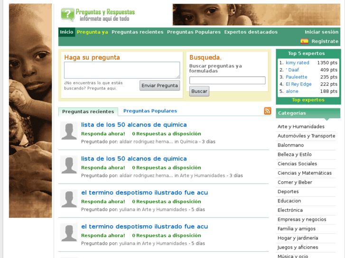This screenshot has width=345, height=258.
Task: Open Preguntas Populares in the top navigation
Action: (194, 32)
